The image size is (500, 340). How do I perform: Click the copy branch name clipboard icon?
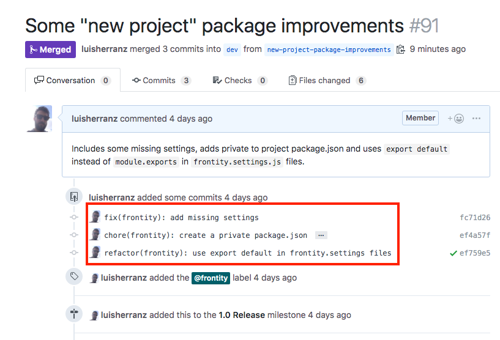pos(401,50)
